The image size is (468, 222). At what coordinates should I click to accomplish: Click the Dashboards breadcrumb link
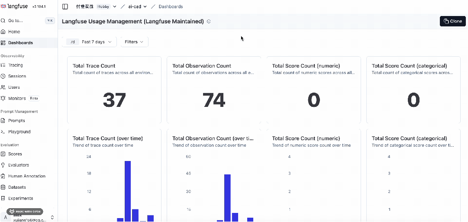pos(171,6)
